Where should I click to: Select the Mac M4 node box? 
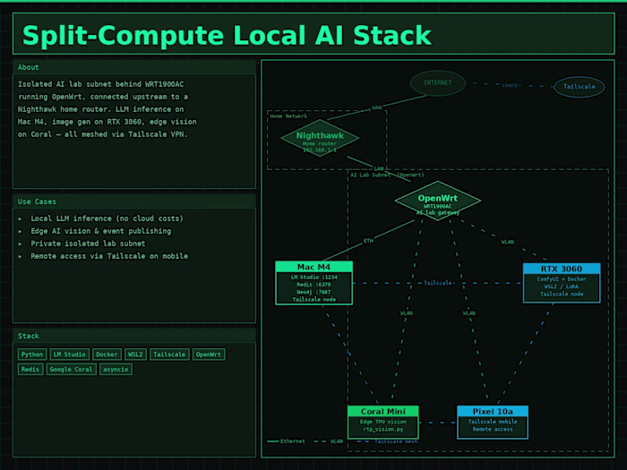click(x=313, y=283)
